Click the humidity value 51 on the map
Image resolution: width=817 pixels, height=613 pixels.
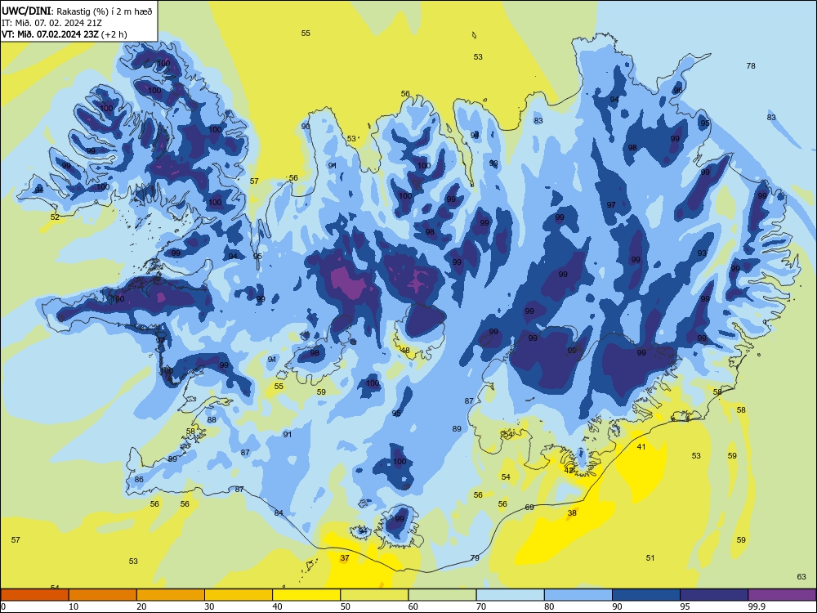point(650,557)
